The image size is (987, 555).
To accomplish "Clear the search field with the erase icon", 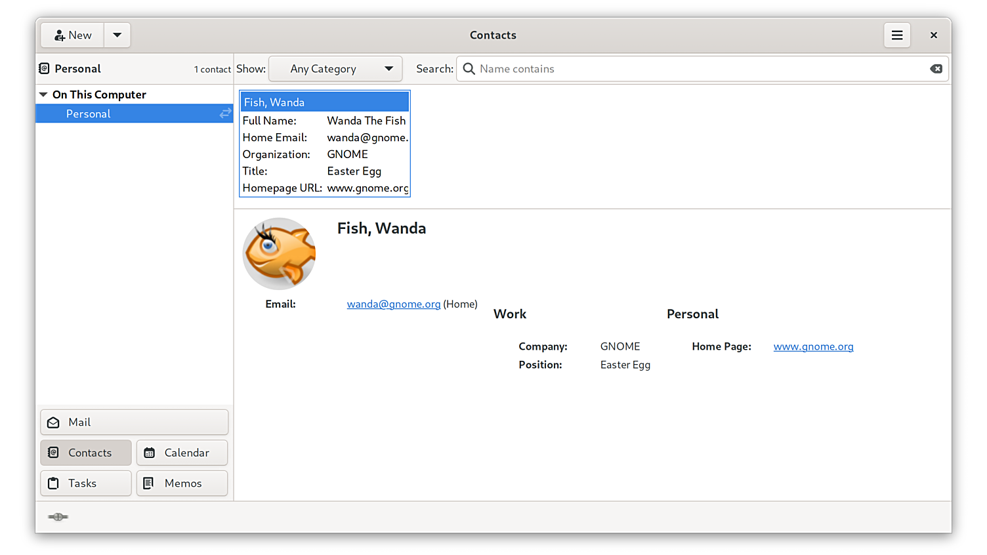I will point(936,69).
